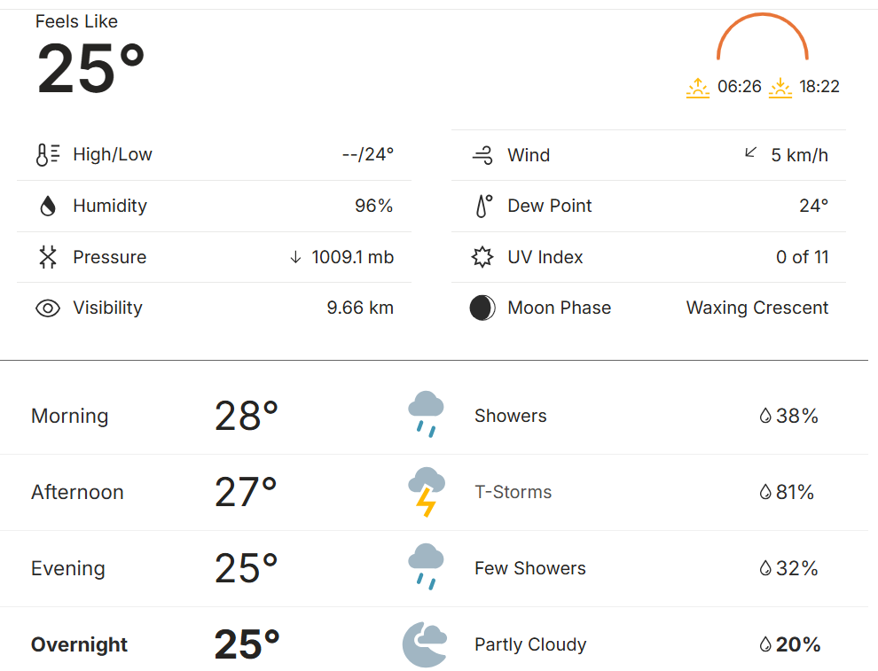
Task: Click the Few Showers condition text
Action: click(x=529, y=568)
